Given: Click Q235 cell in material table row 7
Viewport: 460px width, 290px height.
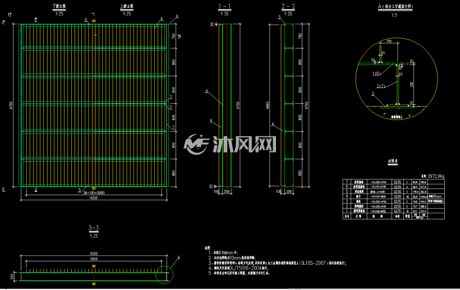Looking at the screenshot, I should click(397, 182).
